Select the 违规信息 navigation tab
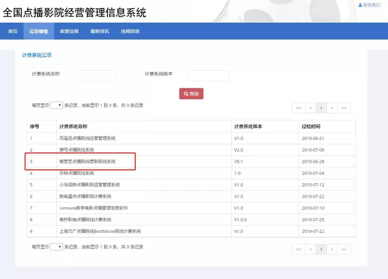 pos(130,31)
